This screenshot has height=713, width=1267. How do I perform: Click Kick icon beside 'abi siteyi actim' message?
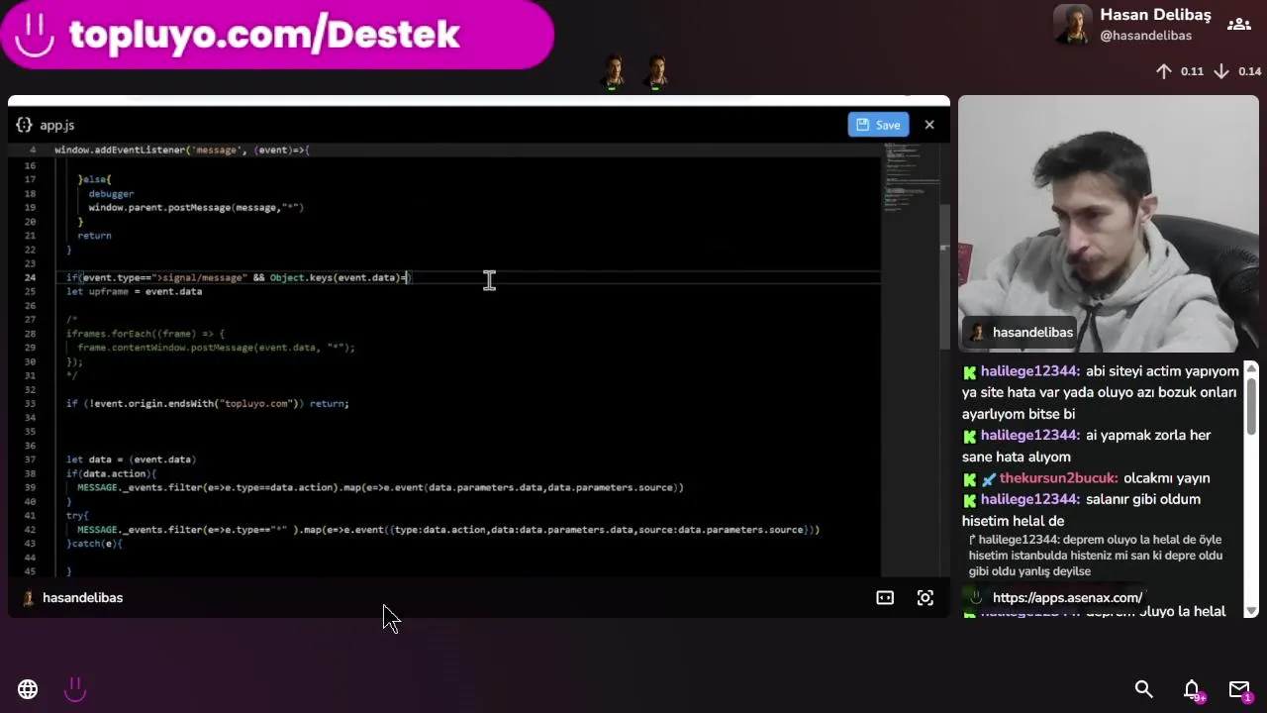click(x=969, y=372)
